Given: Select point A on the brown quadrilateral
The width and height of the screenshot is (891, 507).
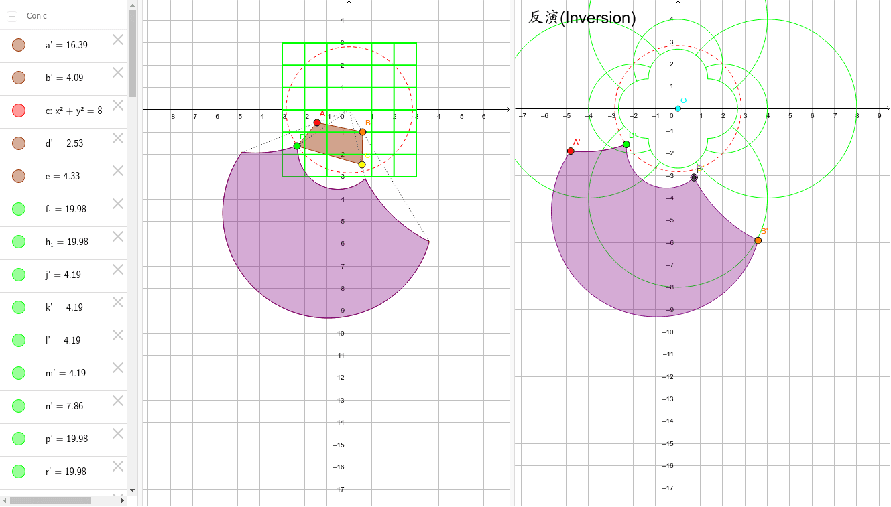Looking at the screenshot, I should [317, 123].
